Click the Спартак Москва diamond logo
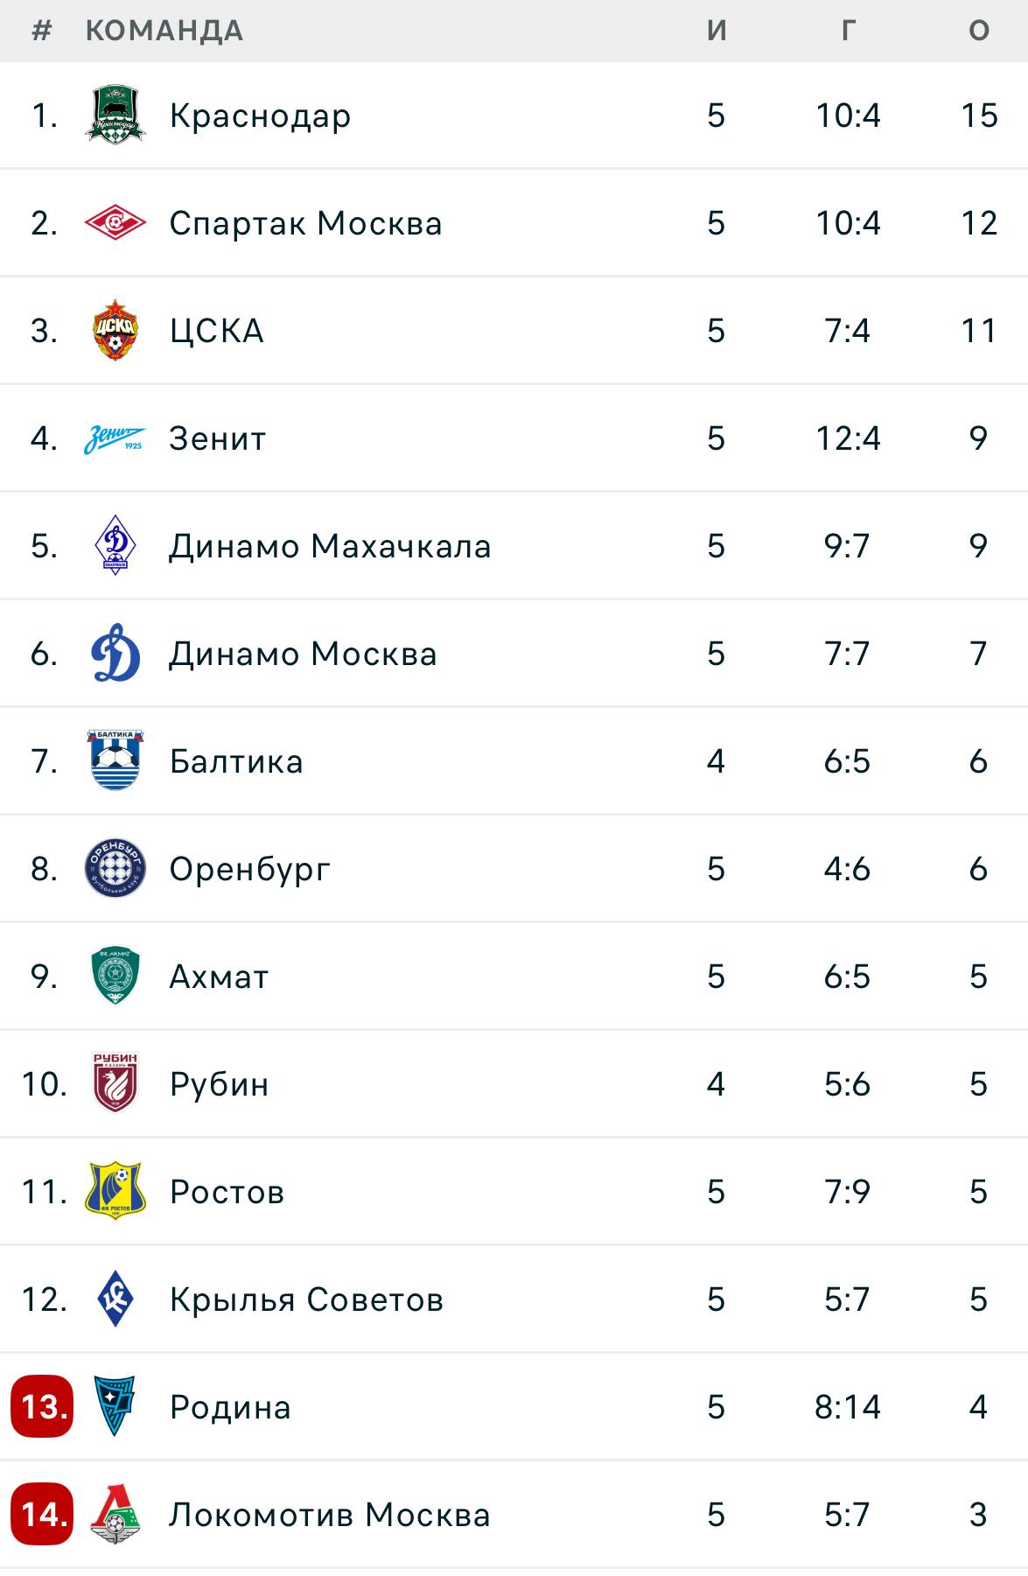1028x1576 pixels. click(115, 223)
